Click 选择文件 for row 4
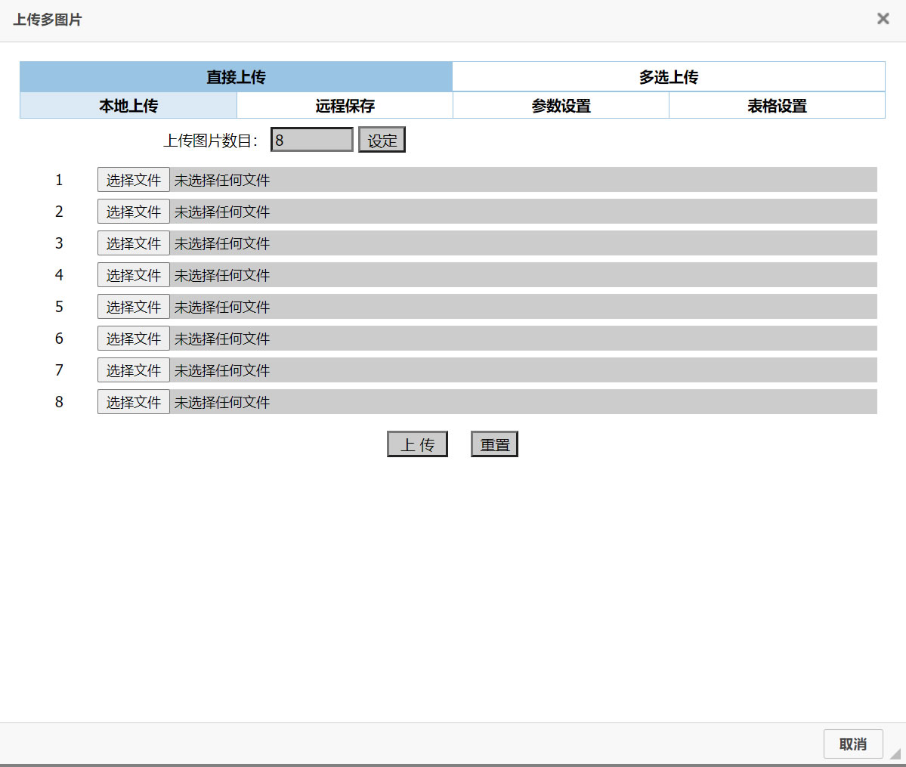The image size is (906, 767). coord(133,274)
